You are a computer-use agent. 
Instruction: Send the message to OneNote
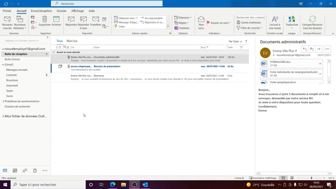coord(182,28)
